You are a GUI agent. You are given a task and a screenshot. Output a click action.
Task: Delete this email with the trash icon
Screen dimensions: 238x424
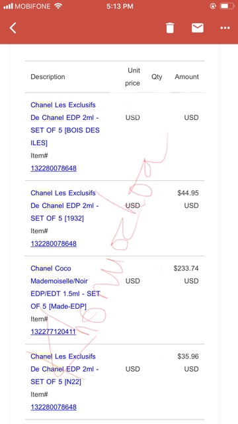click(170, 28)
